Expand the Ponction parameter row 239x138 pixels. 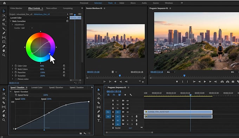click(13, 73)
